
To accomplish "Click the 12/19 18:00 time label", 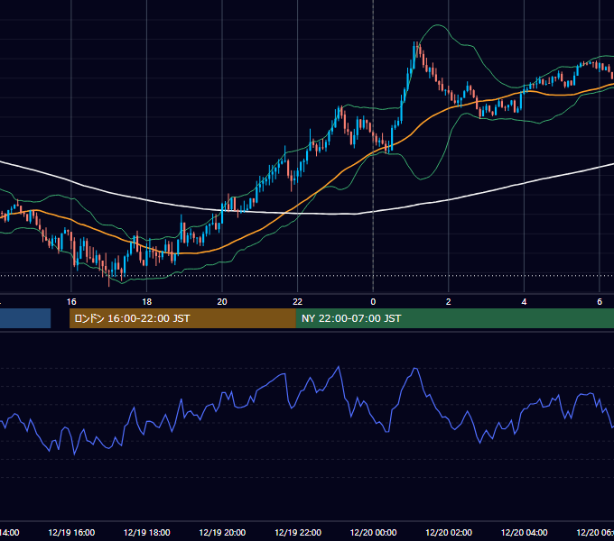I will [x=147, y=533].
